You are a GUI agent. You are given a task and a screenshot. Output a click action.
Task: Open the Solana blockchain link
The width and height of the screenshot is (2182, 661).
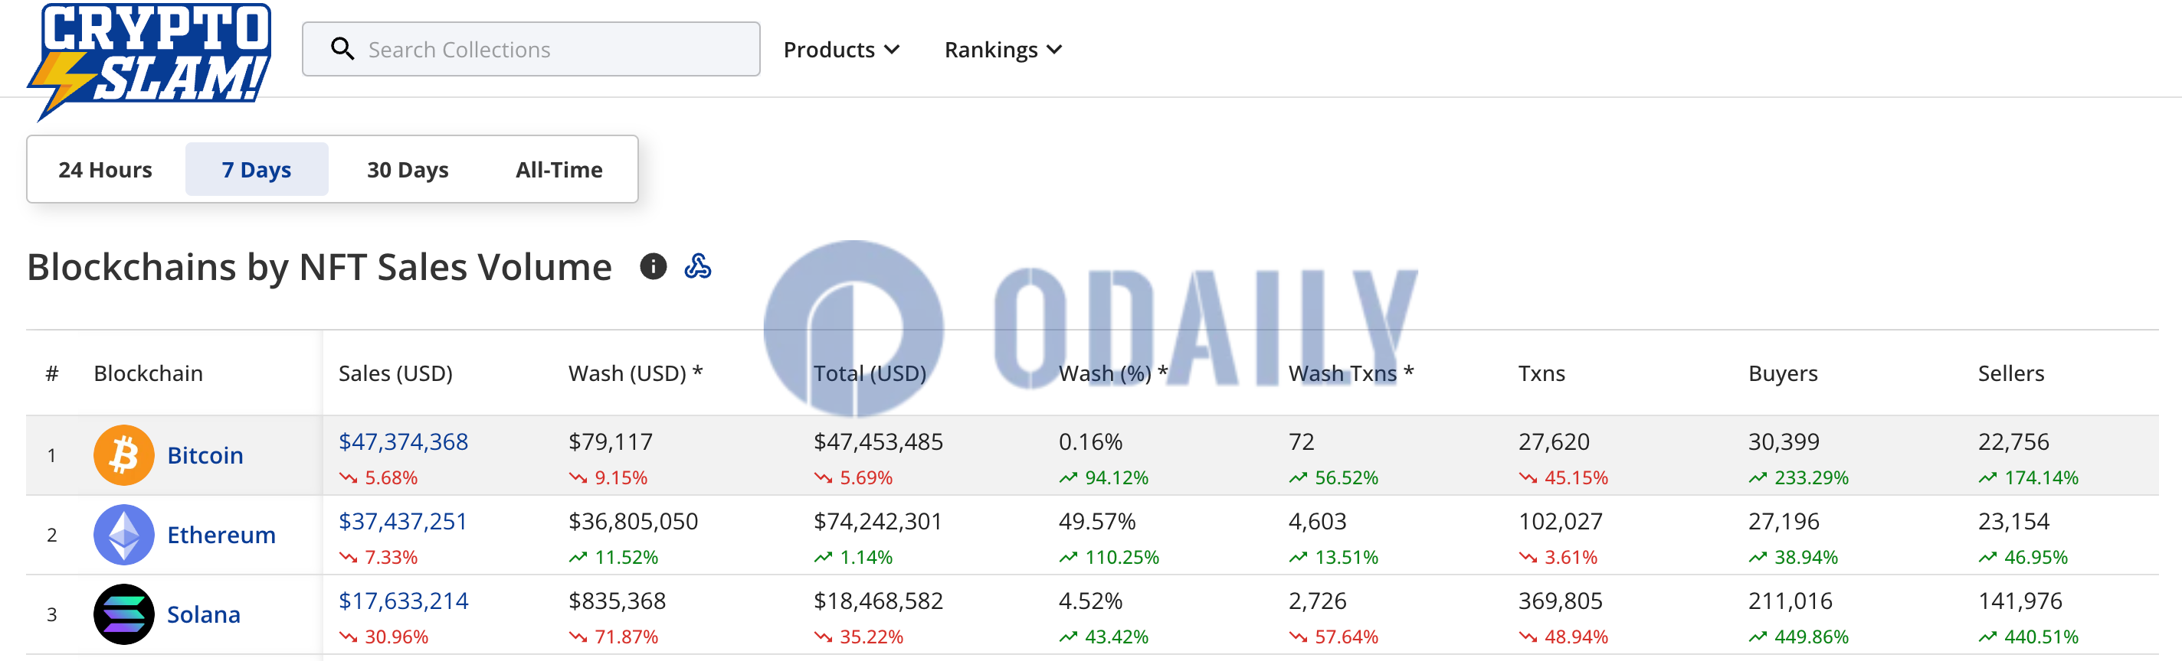203,614
